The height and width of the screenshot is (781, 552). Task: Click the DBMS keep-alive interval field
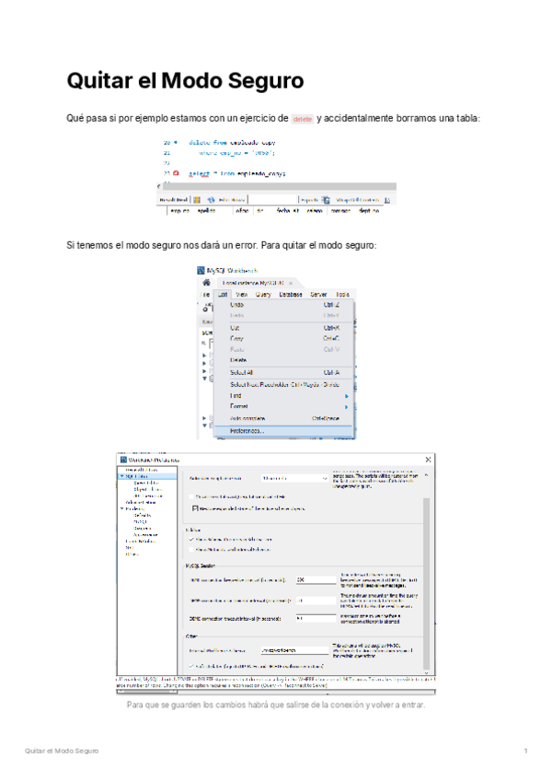tap(316, 580)
